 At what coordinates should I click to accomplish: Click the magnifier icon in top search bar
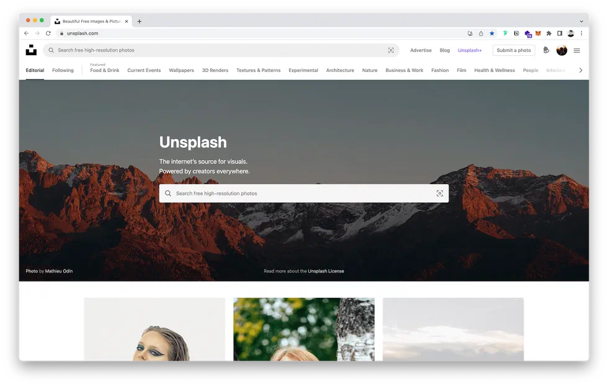pos(51,50)
